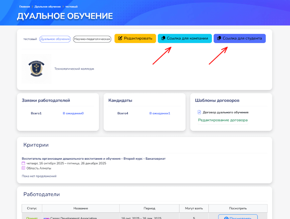This screenshot has height=219, width=290.
Task: Click the Career Development Association row icon
Action: pos(46,218)
